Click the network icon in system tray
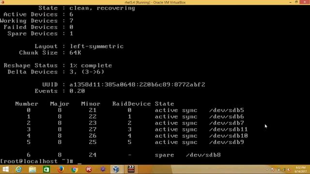Screen dimensions: 310x174 point(284,170)
